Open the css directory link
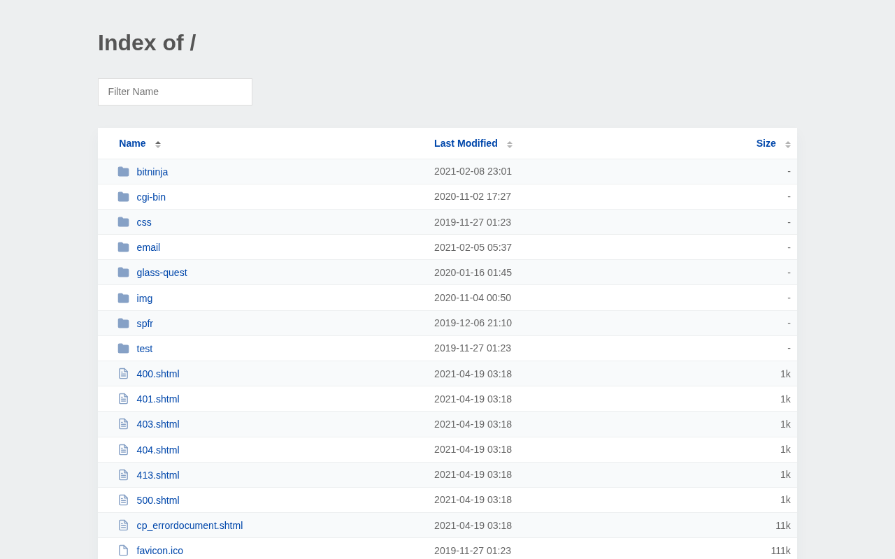895x559 pixels. [x=144, y=222]
